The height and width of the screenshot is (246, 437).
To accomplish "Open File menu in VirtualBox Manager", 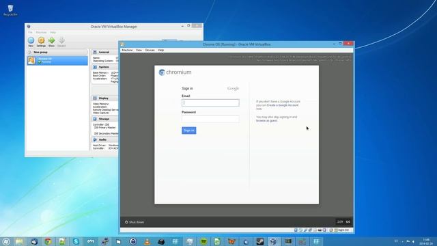I will (30, 32).
